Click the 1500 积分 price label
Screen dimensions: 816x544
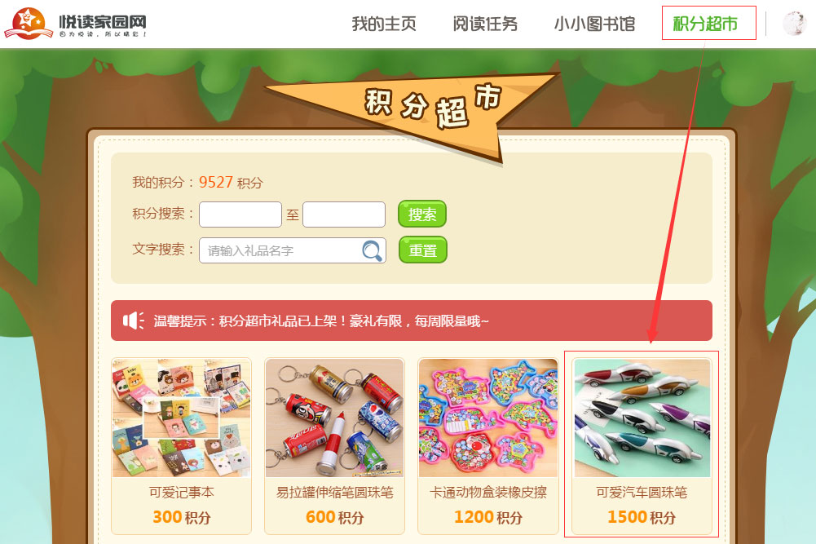tap(642, 517)
